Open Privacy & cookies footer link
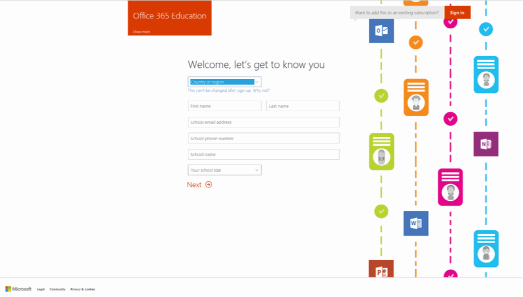The width and height of the screenshot is (523, 297). pos(83,289)
